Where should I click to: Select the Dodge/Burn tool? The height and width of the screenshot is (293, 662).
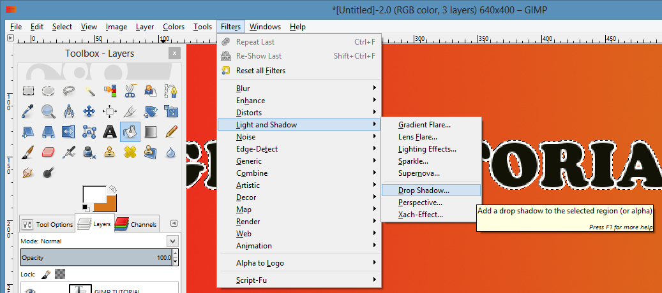[x=49, y=172]
